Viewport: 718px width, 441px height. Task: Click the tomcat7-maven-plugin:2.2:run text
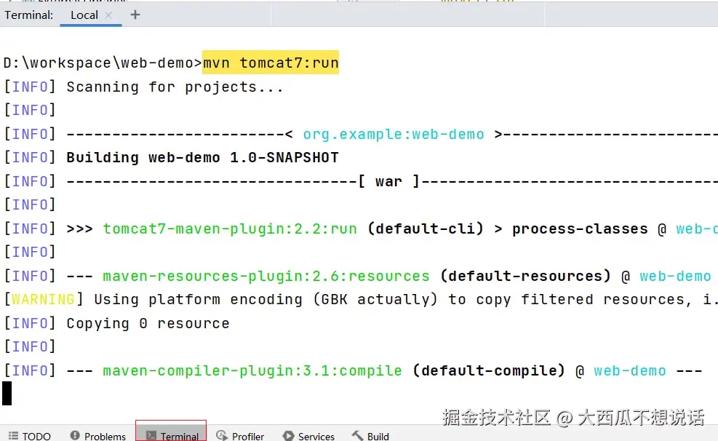click(x=230, y=229)
